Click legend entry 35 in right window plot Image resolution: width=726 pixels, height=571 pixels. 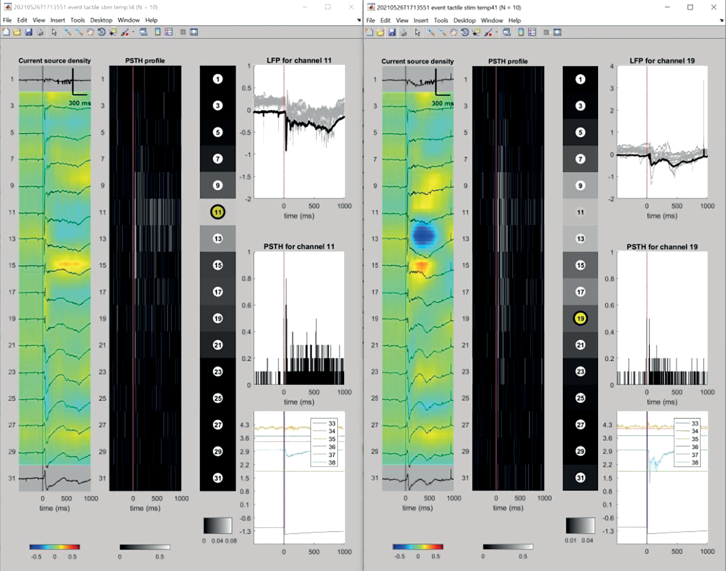click(695, 439)
